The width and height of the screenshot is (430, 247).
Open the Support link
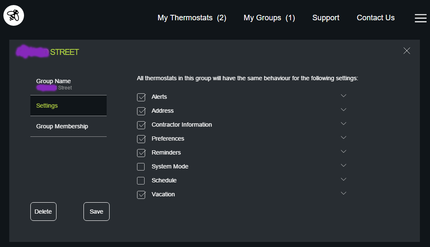point(325,18)
